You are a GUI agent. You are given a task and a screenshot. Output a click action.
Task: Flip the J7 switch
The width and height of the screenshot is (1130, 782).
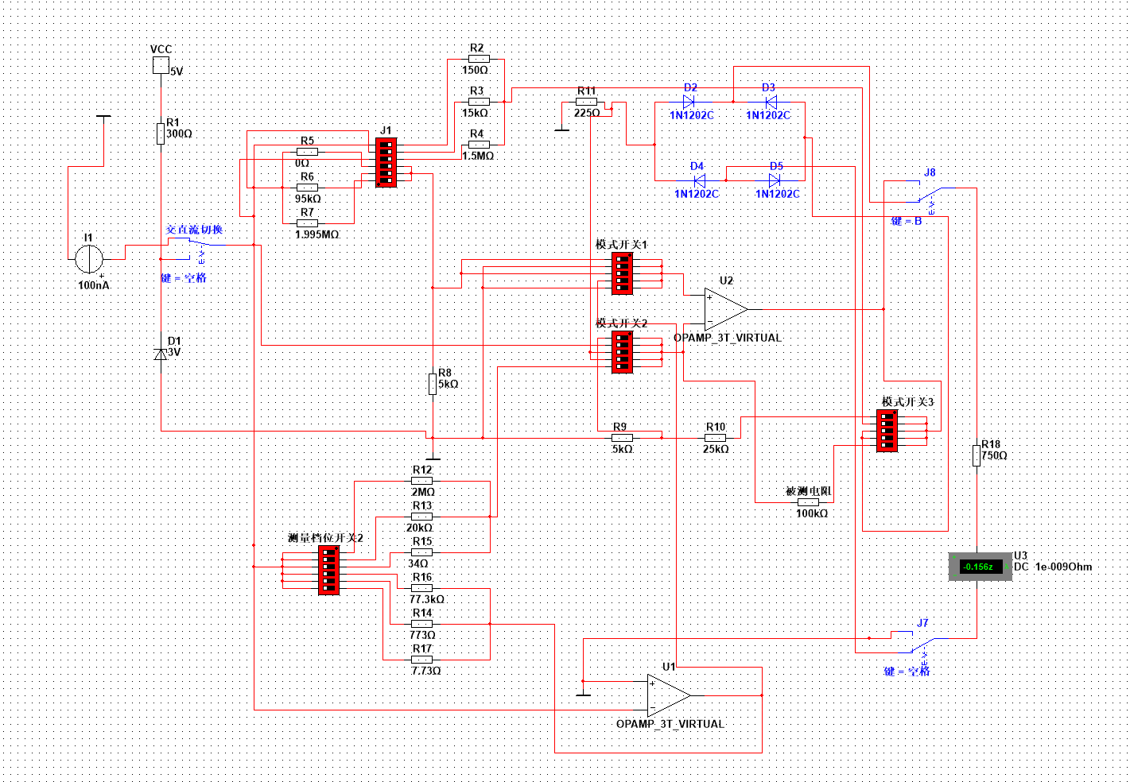921,642
